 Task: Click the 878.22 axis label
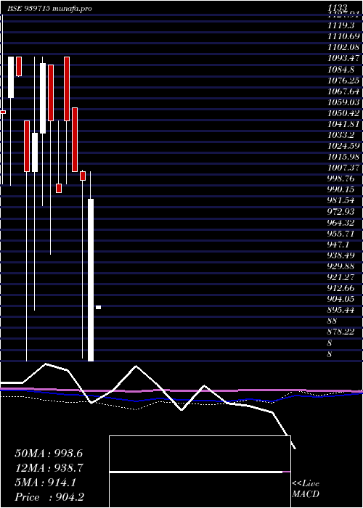pyautogui.click(x=340, y=332)
